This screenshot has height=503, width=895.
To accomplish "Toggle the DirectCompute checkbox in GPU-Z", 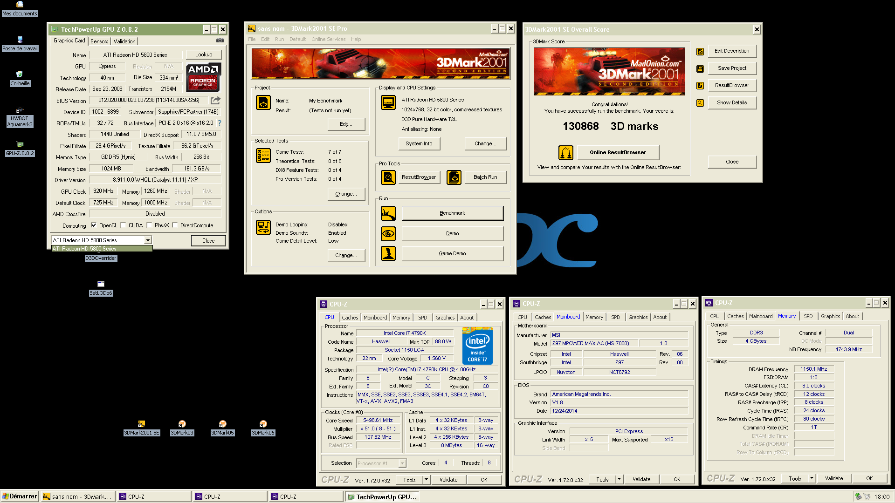I will (175, 225).
